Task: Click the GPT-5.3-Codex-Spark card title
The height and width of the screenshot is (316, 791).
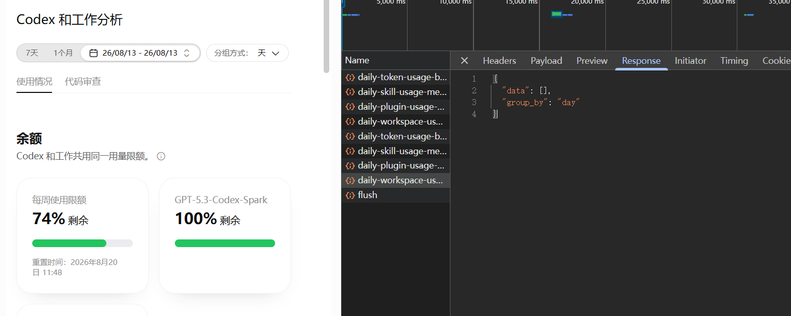Action: point(221,200)
